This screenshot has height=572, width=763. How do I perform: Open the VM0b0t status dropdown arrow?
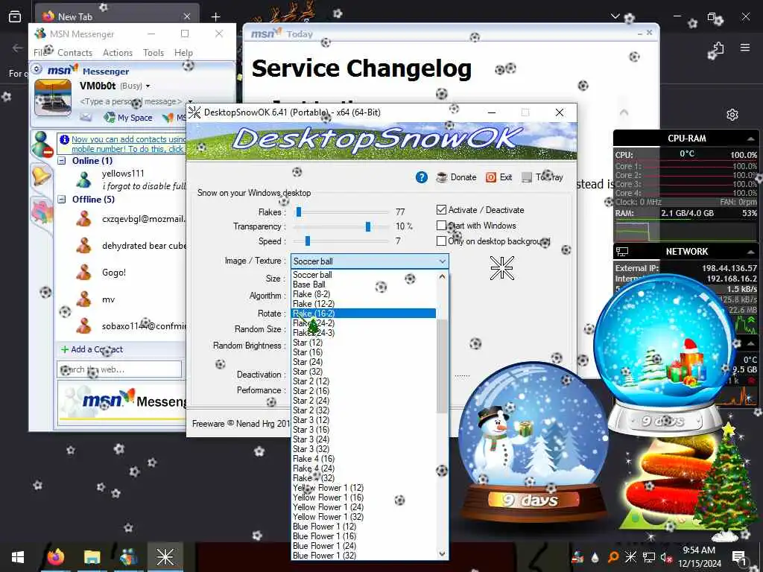click(148, 86)
